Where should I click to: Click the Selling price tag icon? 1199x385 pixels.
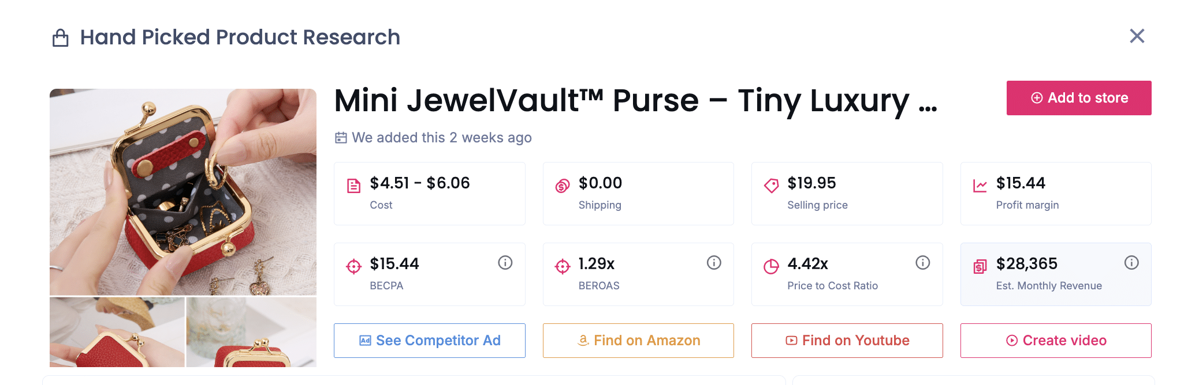pyautogui.click(x=771, y=186)
